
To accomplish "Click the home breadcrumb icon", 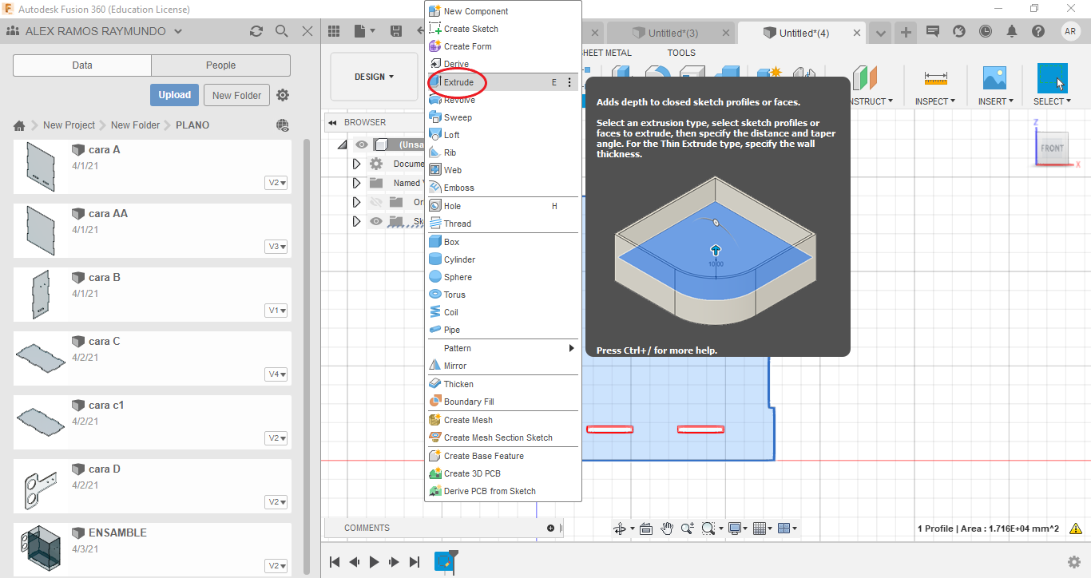I will click(20, 125).
